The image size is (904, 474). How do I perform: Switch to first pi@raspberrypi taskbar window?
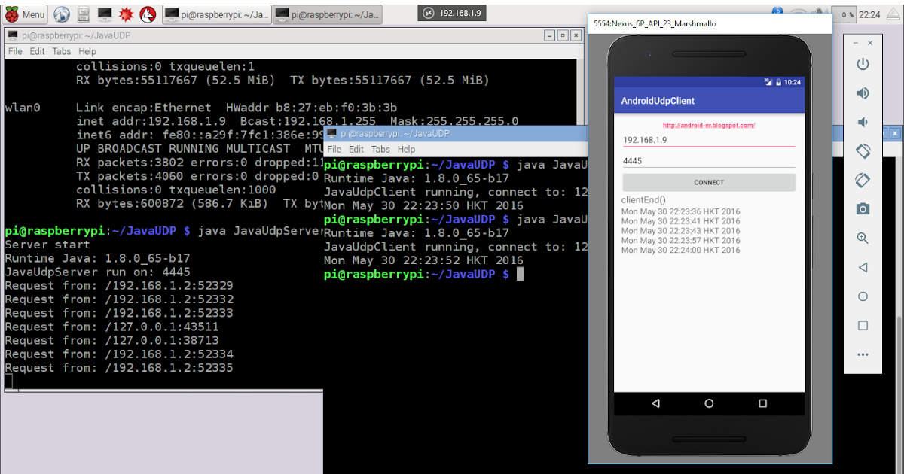216,14
